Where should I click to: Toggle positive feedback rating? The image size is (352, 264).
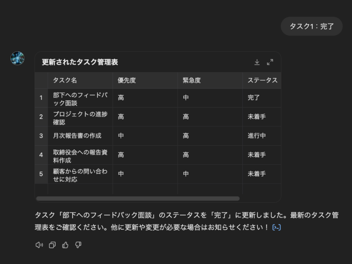65,245
